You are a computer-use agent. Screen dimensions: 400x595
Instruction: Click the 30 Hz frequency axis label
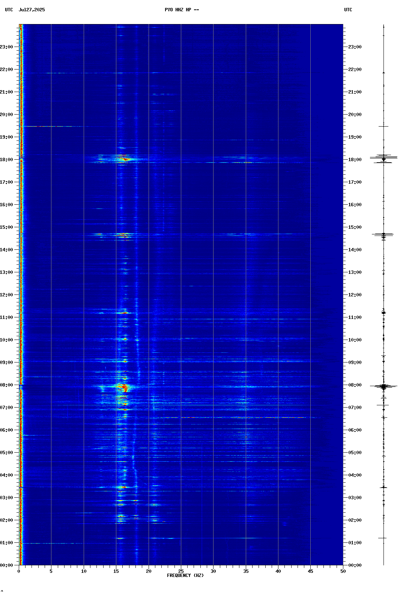213,571
